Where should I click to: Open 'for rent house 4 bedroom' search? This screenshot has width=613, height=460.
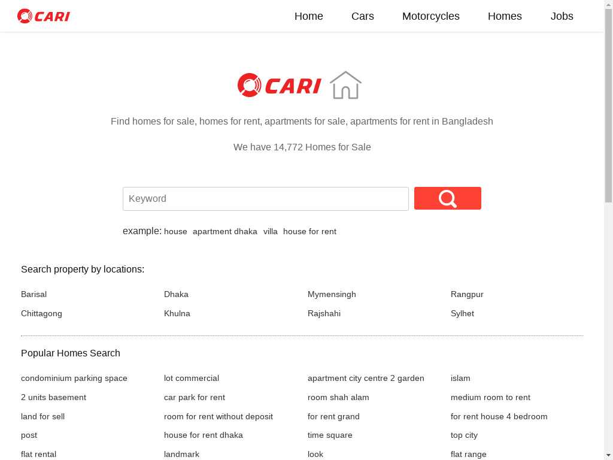pyautogui.click(x=499, y=417)
